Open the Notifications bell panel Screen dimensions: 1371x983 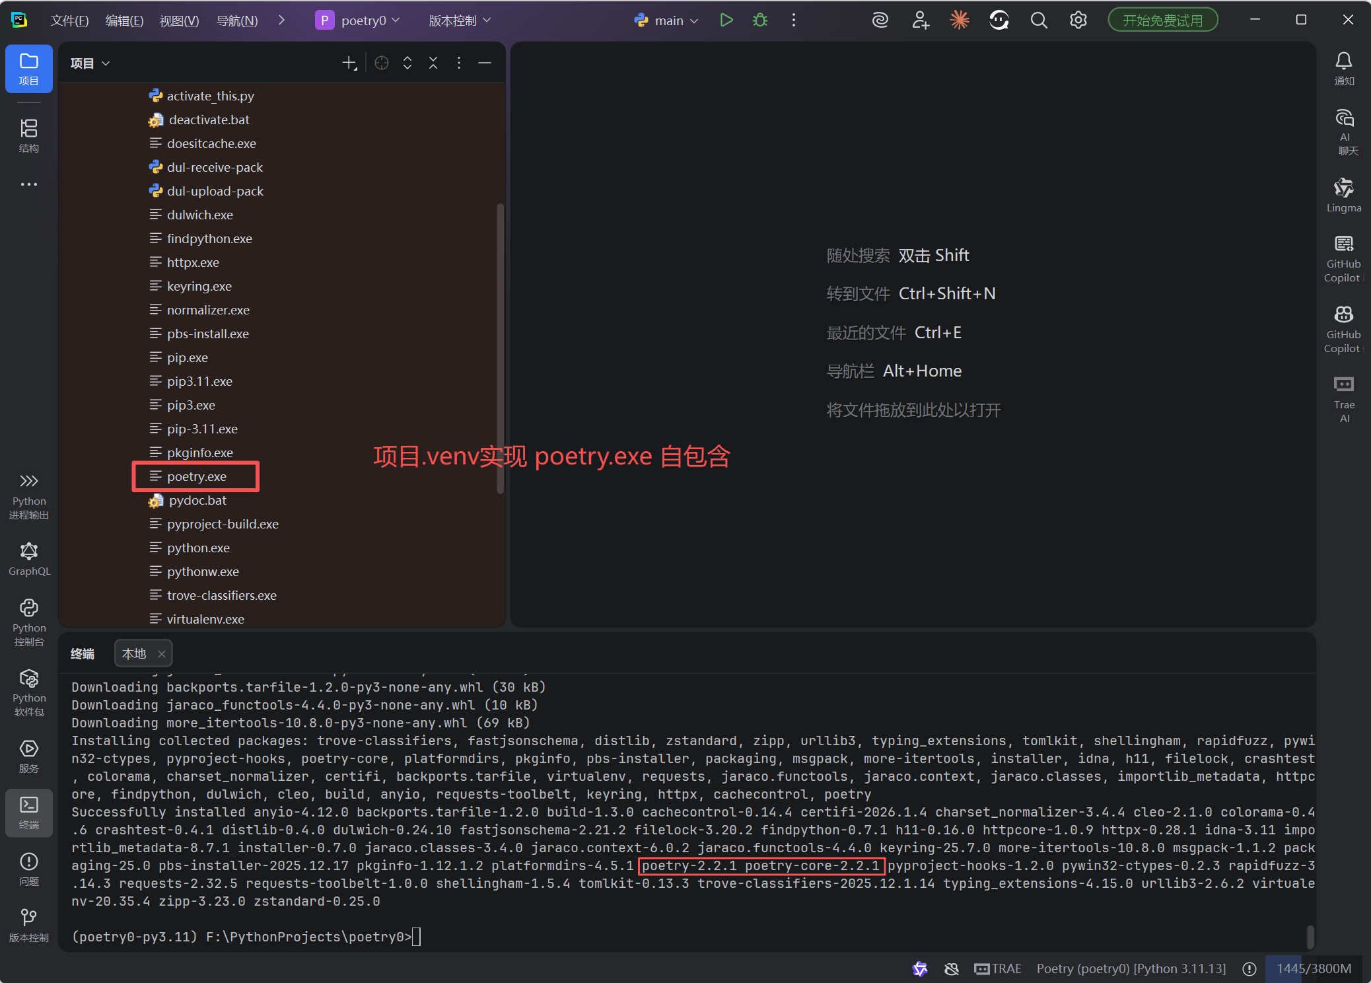point(1343,68)
